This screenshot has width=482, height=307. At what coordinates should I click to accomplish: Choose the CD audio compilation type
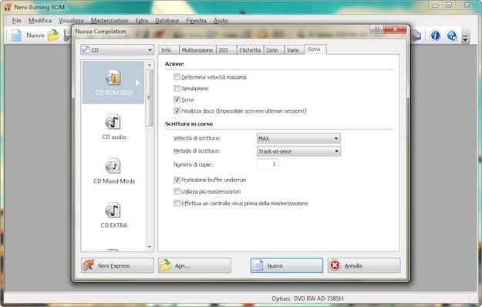click(x=113, y=127)
